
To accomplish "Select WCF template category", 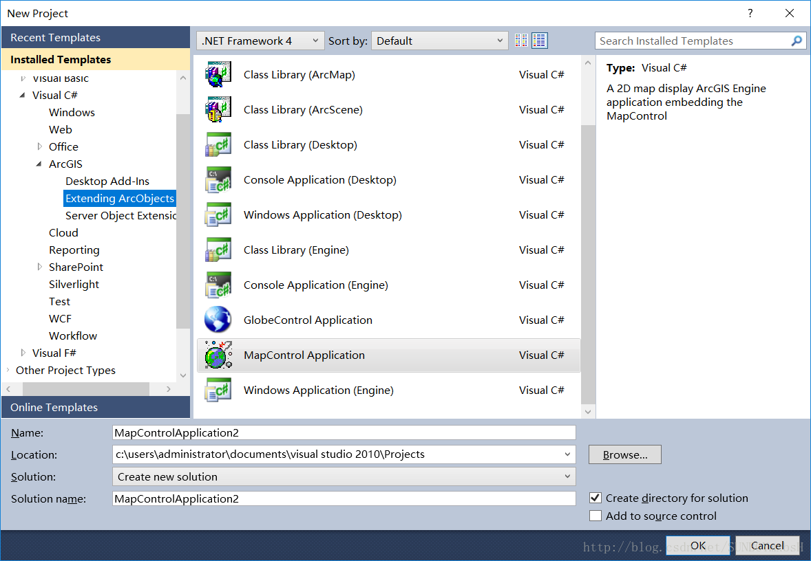I will pyautogui.click(x=60, y=318).
